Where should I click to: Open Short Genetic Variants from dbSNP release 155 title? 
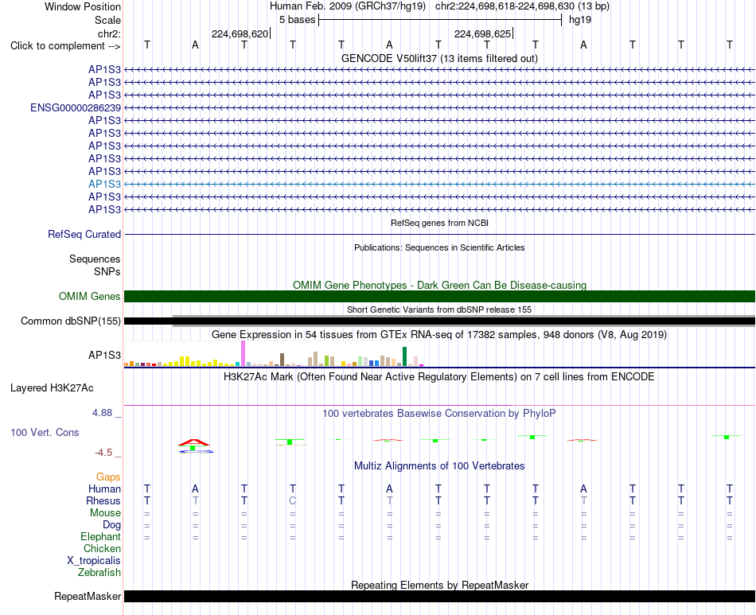pyautogui.click(x=439, y=310)
